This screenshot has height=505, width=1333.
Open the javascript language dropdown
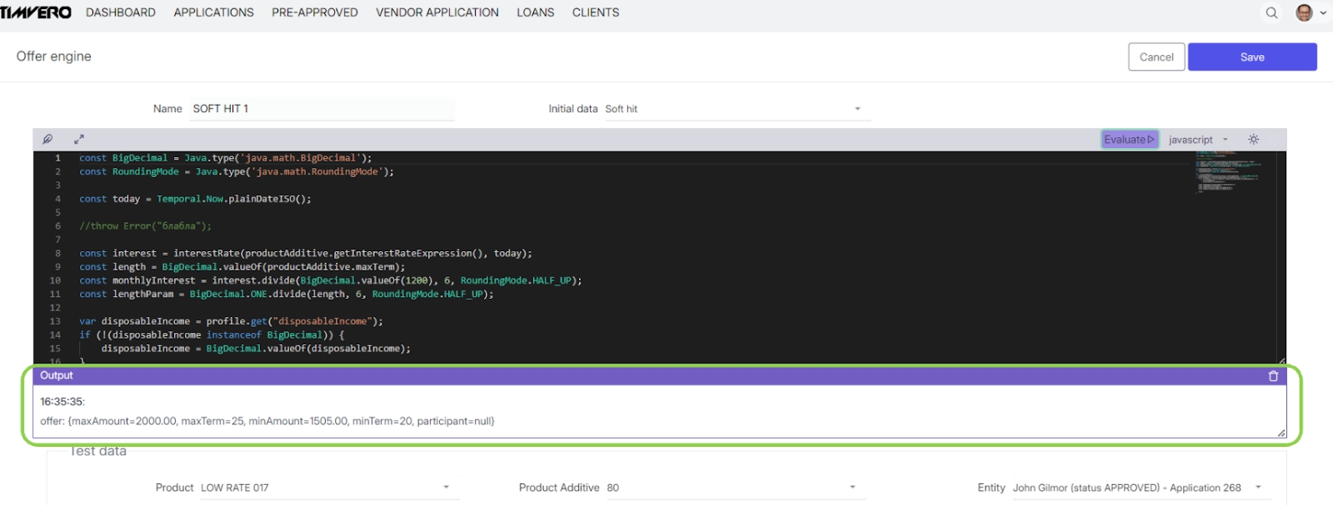point(1198,140)
